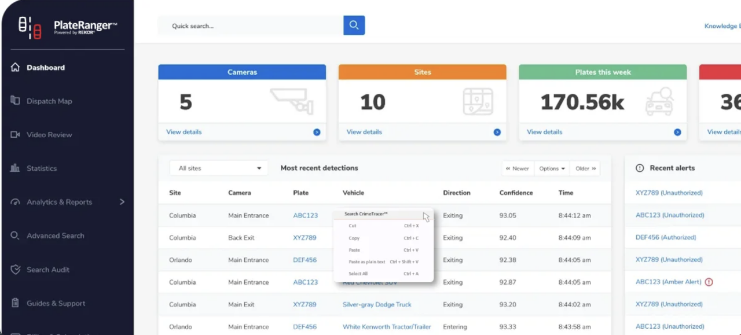Open Video Review in the sidebar

49,135
